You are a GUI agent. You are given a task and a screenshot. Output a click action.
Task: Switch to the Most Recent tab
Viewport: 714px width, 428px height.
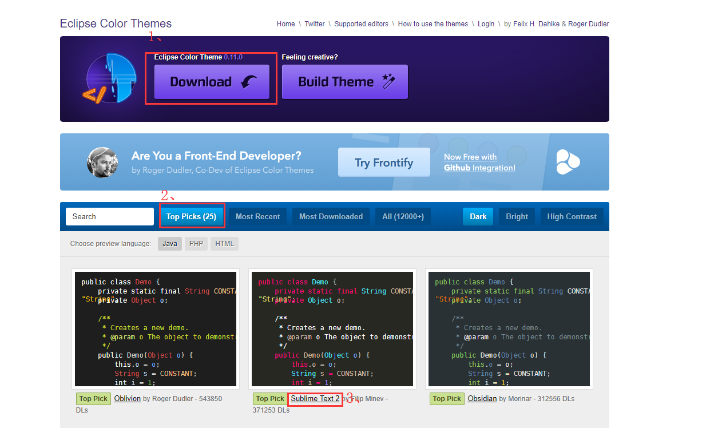258,216
